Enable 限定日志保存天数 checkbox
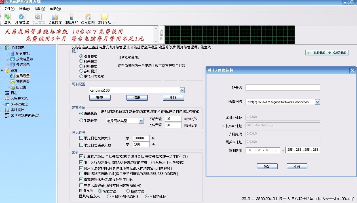The image size is (357, 203). pyautogui.click(x=81, y=145)
